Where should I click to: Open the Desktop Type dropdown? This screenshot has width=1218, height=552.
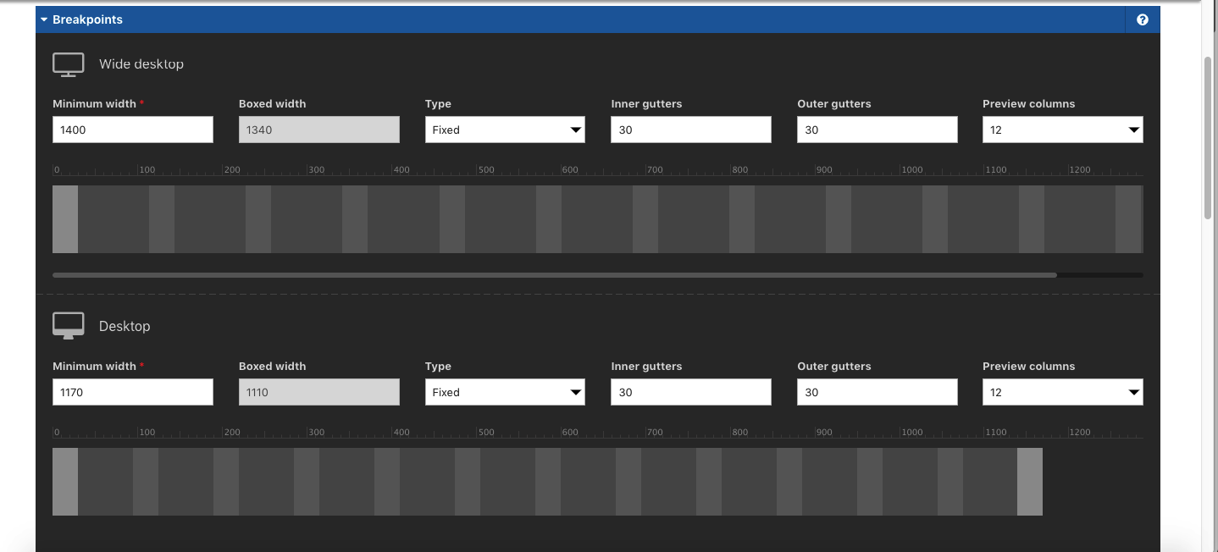point(505,392)
